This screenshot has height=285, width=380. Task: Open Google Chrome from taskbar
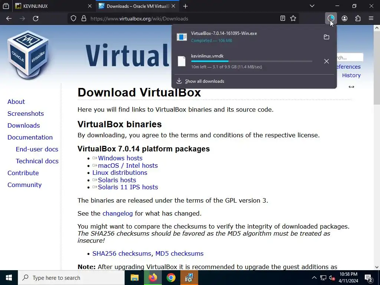[x=171, y=278]
